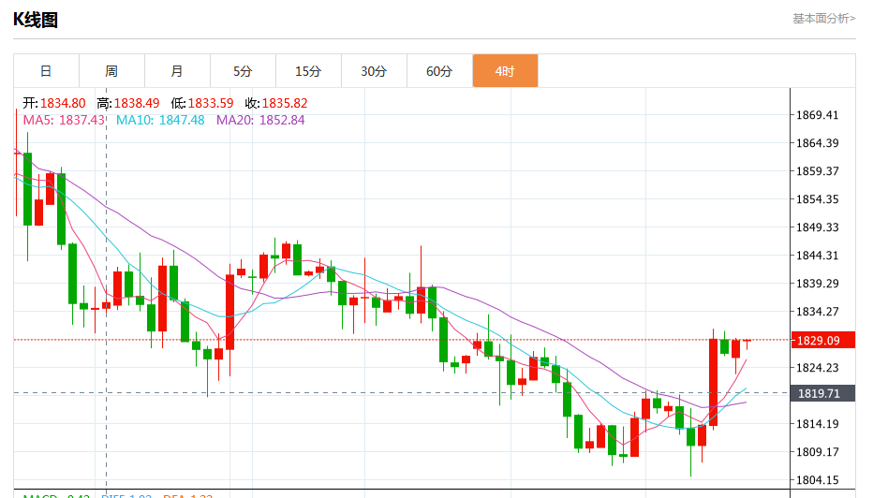Click the grey 1819.71 crosshair price tag
The height and width of the screenshot is (498, 888).
click(822, 393)
